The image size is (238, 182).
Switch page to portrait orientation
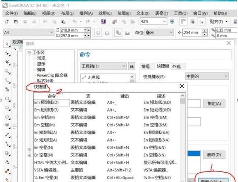tap(98, 33)
